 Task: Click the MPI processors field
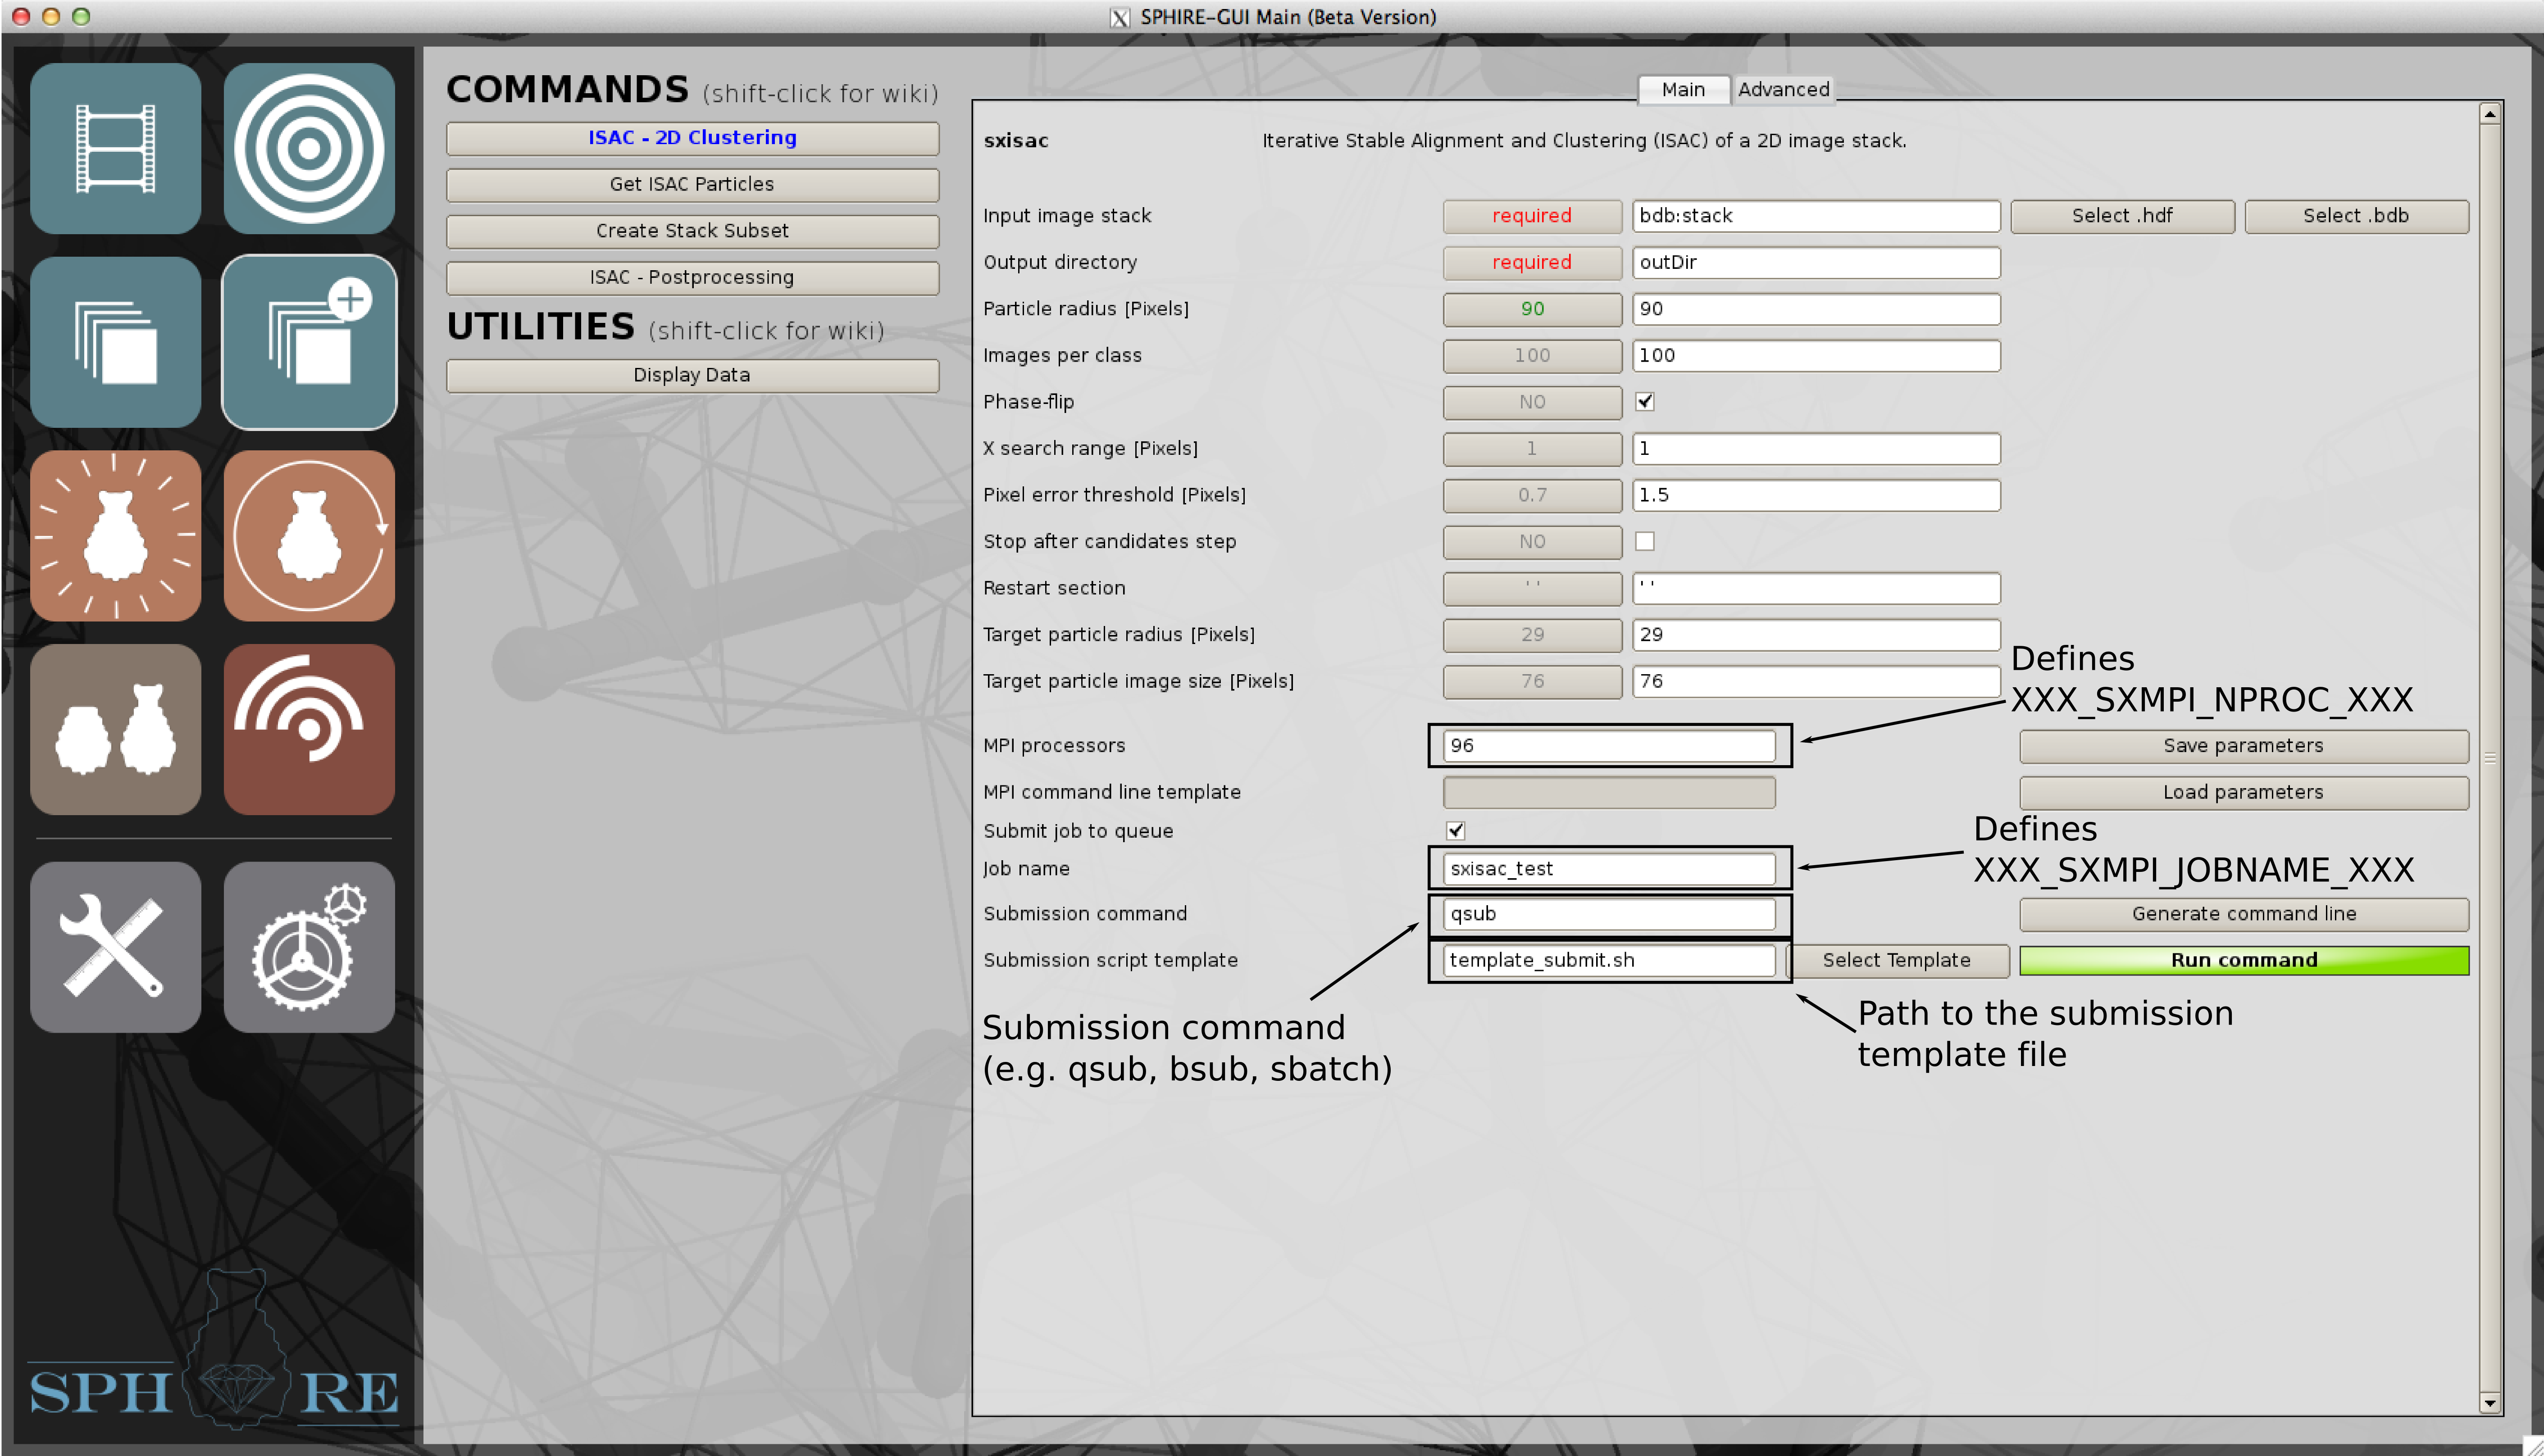(x=1609, y=746)
